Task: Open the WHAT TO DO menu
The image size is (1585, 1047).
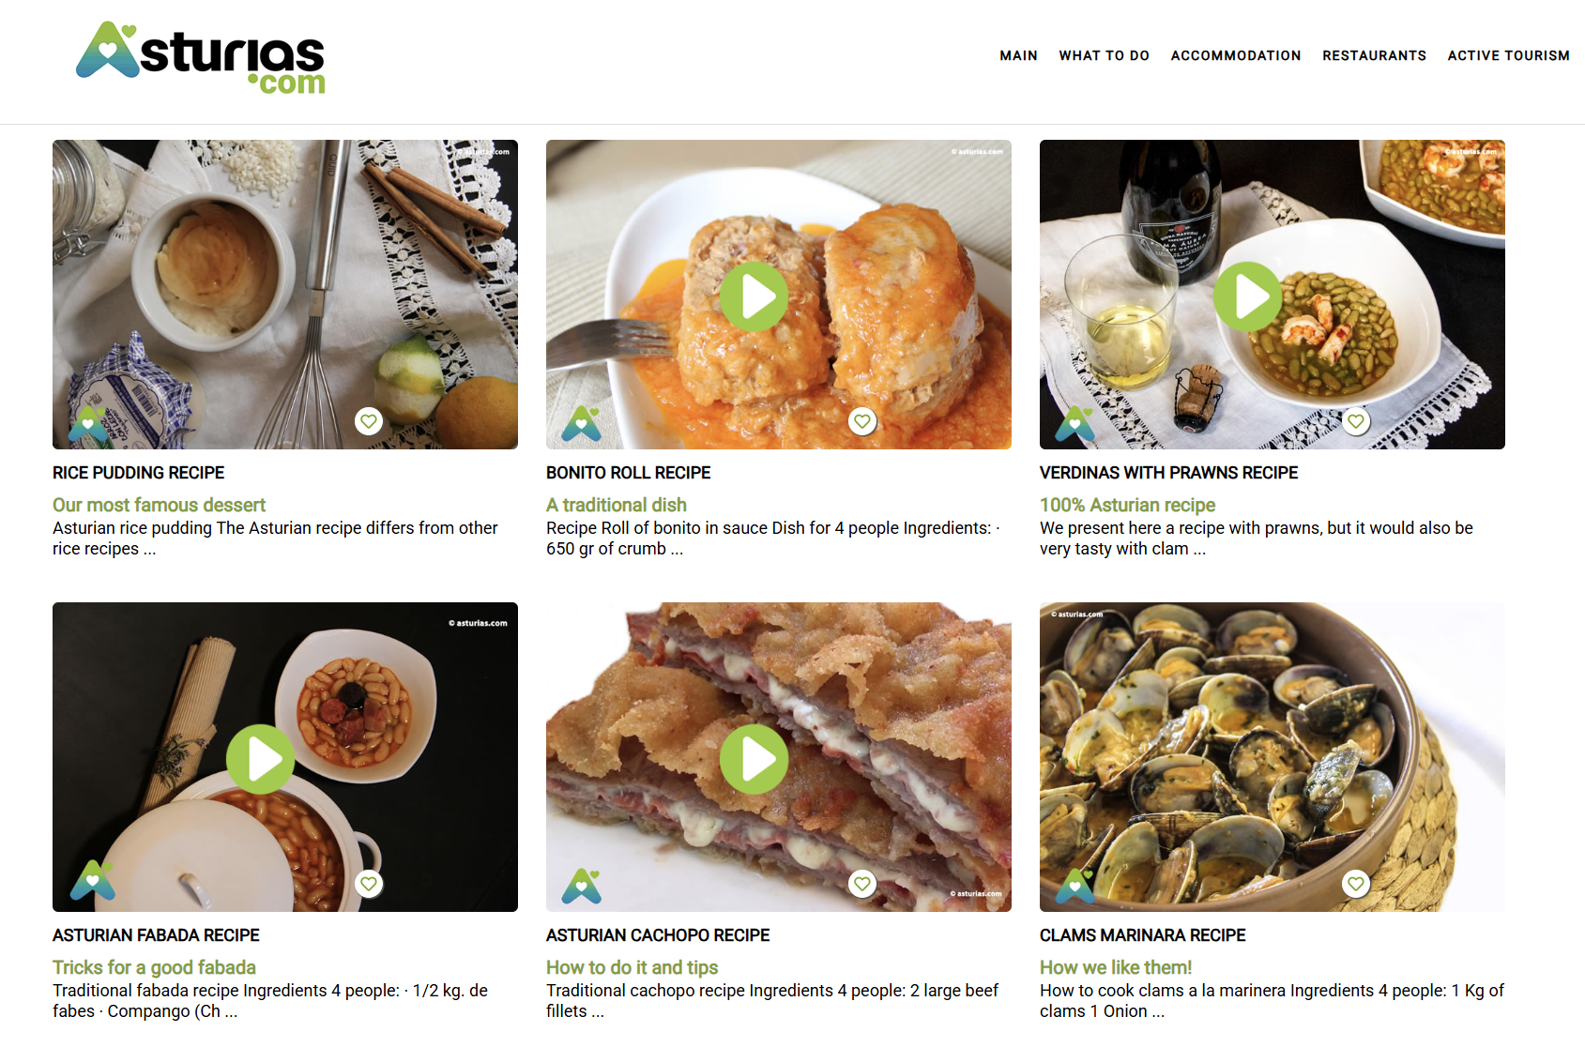Action: (1105, 55)
